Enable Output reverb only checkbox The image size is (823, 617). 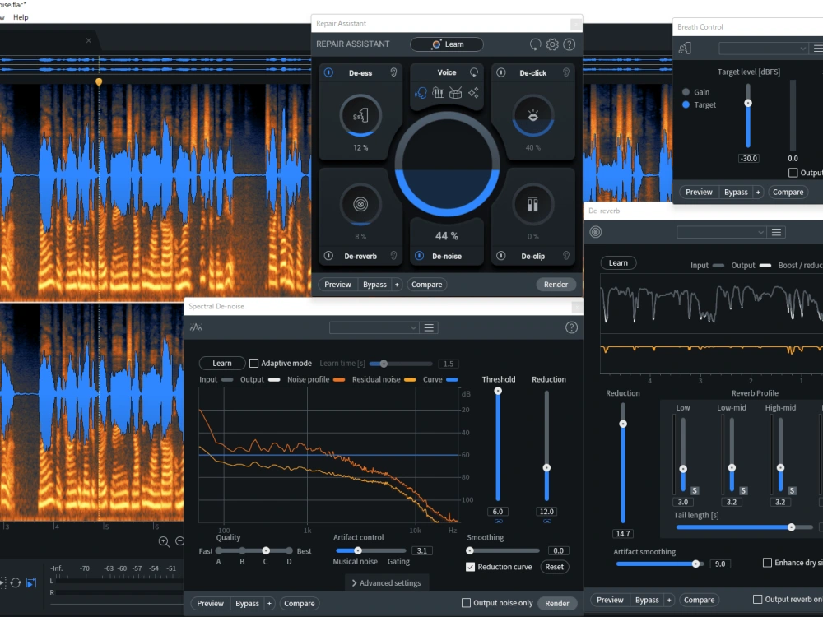coord(757,599)
